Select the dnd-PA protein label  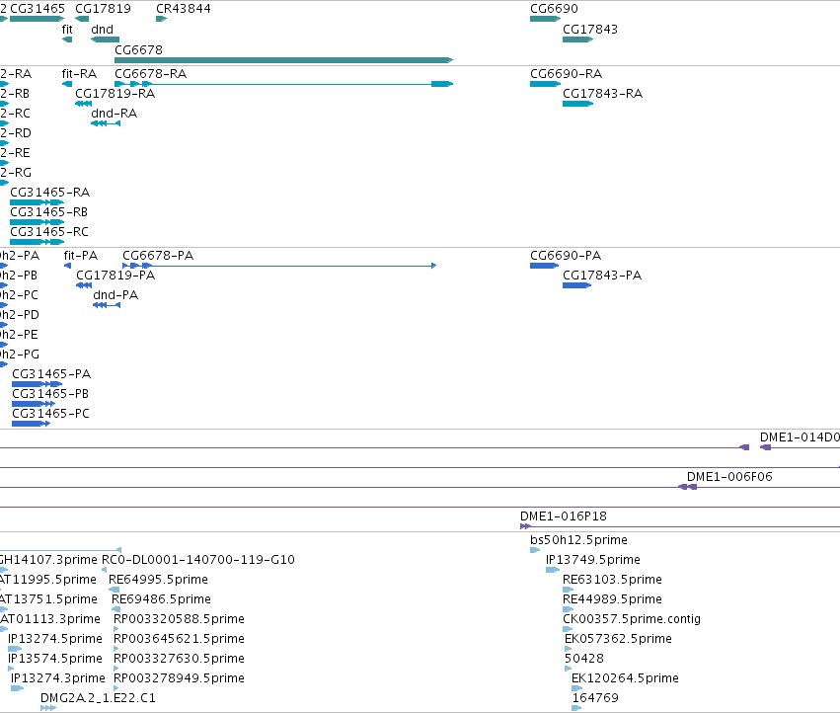(x=115, y=295)
